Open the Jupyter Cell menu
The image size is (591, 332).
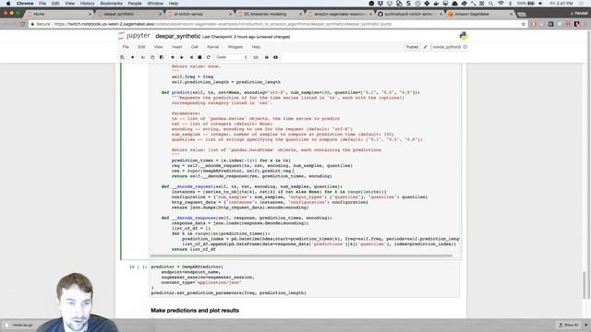point(195,47)
